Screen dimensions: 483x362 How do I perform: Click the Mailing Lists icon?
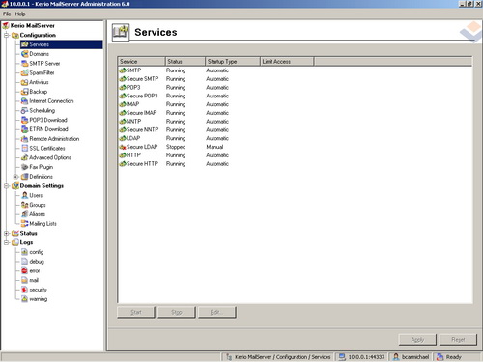[x=24, y=224]
